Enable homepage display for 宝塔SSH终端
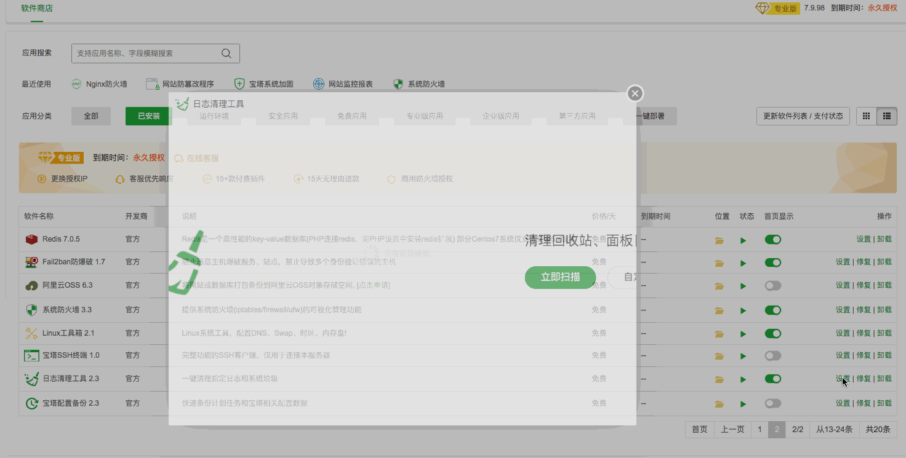The width and height of the screenshot is (906, 458). point(772,355)
